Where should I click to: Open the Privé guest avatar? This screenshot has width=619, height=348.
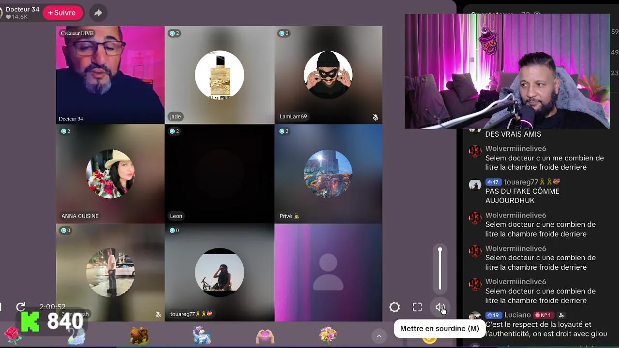click(328, 174)
